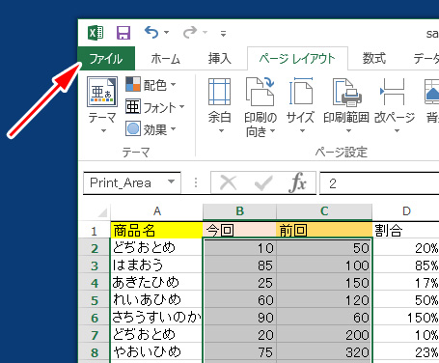Select all cells with corner triangle
The image size is (439, 363).
click(x=101, y=212)
